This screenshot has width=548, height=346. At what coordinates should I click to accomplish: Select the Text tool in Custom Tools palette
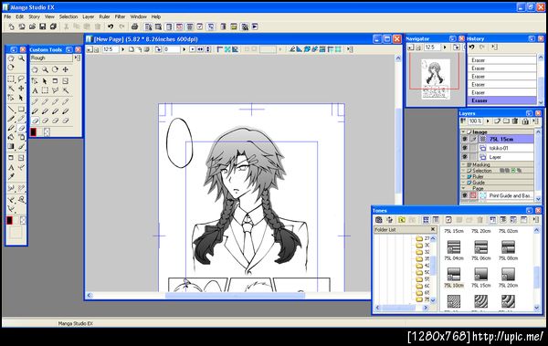tap(35, 91)
